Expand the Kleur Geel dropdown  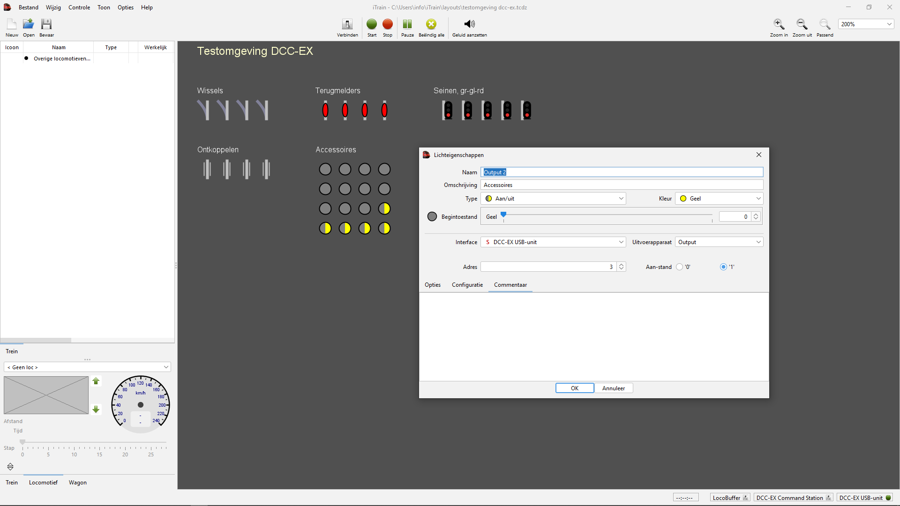719,199
